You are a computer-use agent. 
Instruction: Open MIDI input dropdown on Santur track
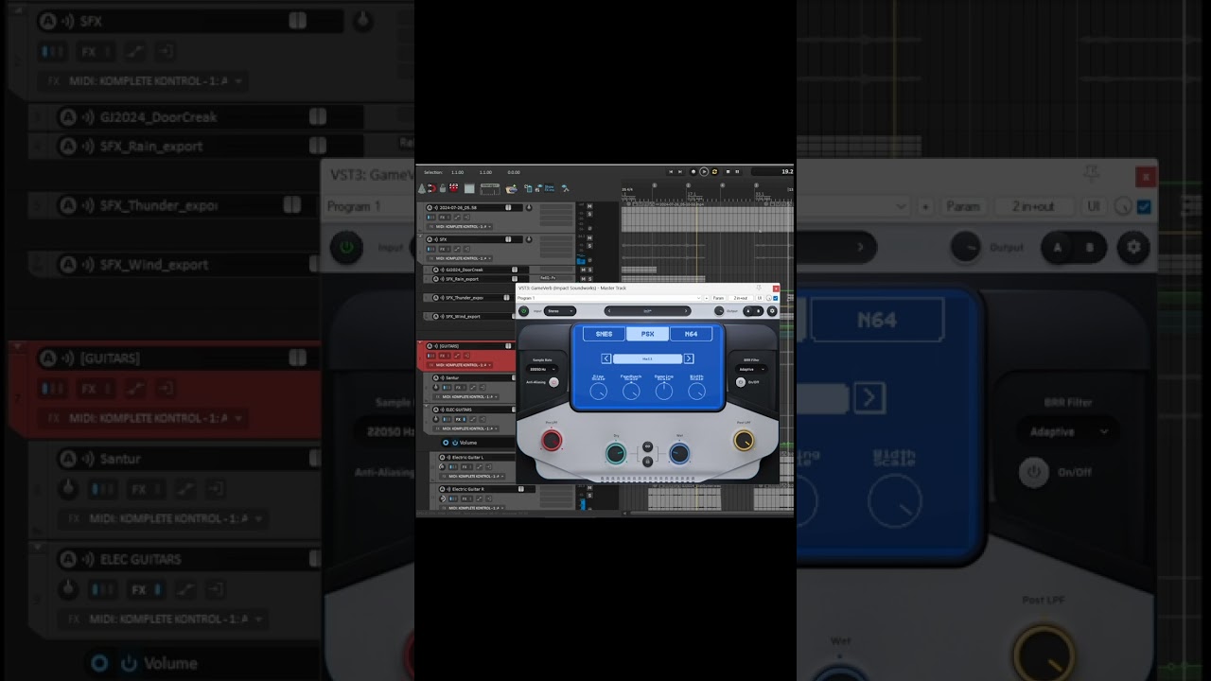pos(465,396)
